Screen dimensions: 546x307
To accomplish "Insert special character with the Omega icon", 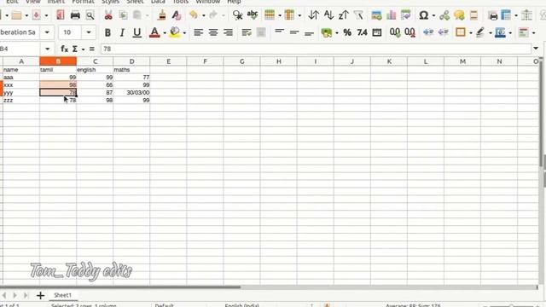I will coord(423,15).
